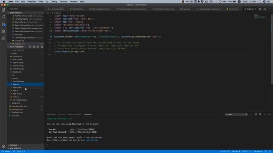The width and height of the screenshot is (273, 153).
Task: Open serviceWorker.js in the file tree
Action: coord(20,100)
